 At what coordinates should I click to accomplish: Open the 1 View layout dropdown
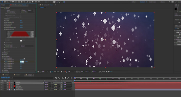(x=95, y=72)
